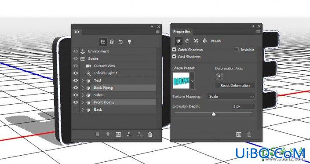Close the Properties panel

[x=259, y=26]
